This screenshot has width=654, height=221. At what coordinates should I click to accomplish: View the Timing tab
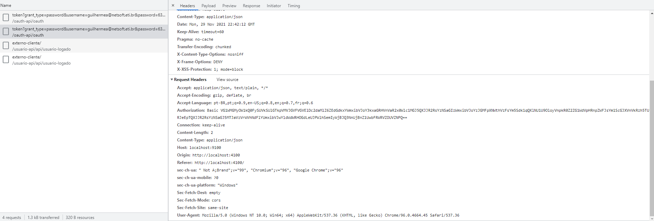[294, 6]
